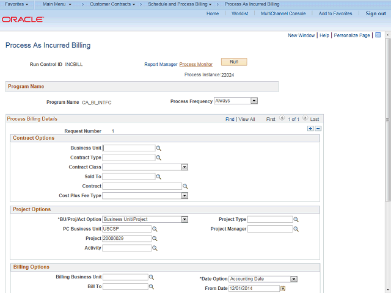Open the Contract Class dropdown
This screenshot has width=391, height=293.
[184, 167]
